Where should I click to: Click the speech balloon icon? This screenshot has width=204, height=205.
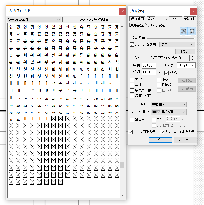[x=192, y=31]
